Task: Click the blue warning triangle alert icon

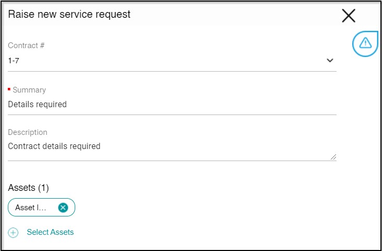Action: (365, 43)
